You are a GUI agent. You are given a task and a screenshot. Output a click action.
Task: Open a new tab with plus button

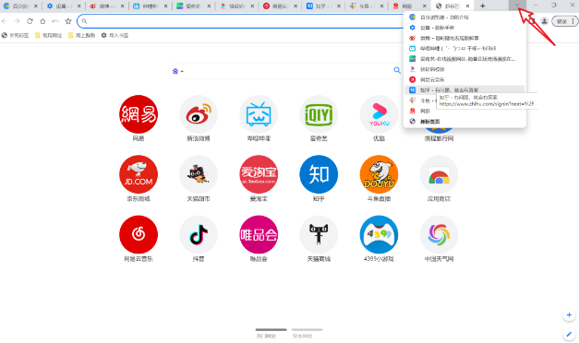point(483,6)
